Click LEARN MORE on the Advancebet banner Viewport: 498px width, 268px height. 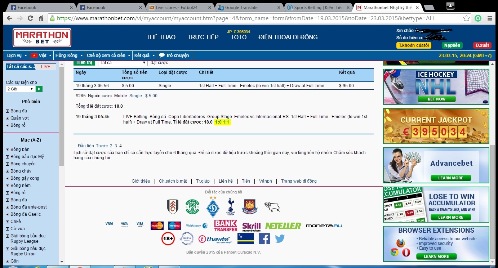point(451,178)
